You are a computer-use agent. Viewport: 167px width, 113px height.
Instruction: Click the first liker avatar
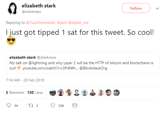pyautogui.click(x=52, y=93)
